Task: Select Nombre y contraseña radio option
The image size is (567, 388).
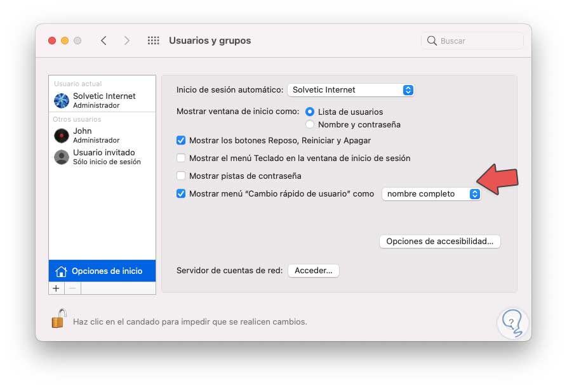Action: (x=310, y=125)
